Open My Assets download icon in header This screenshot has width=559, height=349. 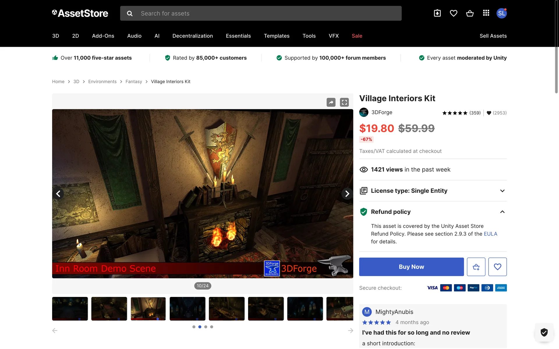[437, 13]
